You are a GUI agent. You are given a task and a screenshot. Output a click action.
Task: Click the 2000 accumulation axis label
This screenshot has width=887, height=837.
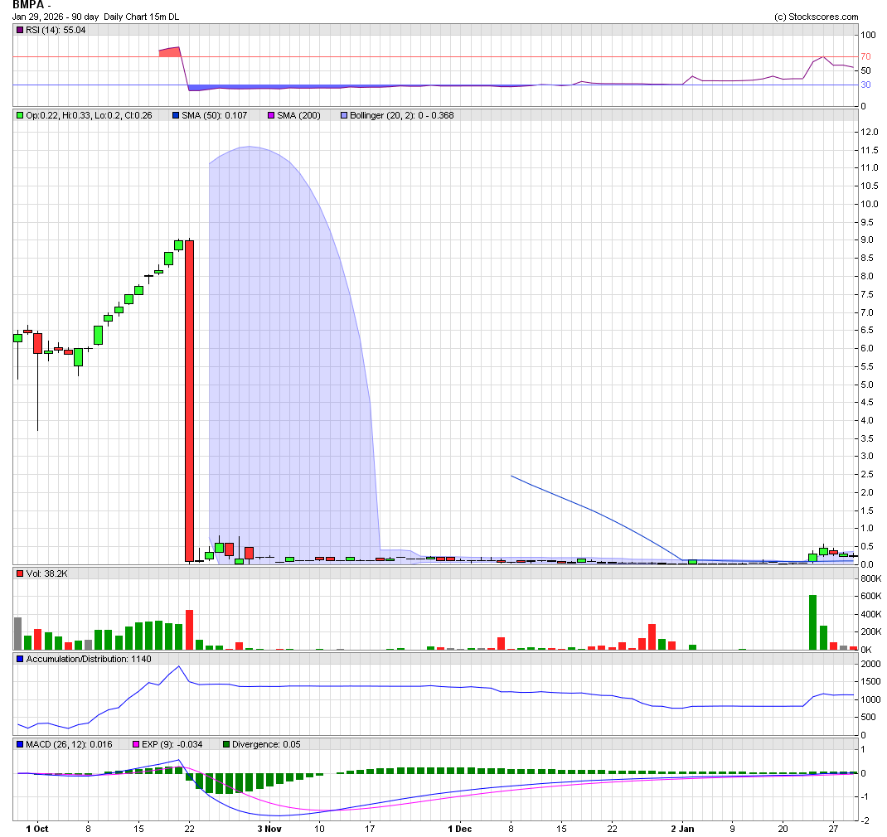pyautogui.click(x=870, y=664)
